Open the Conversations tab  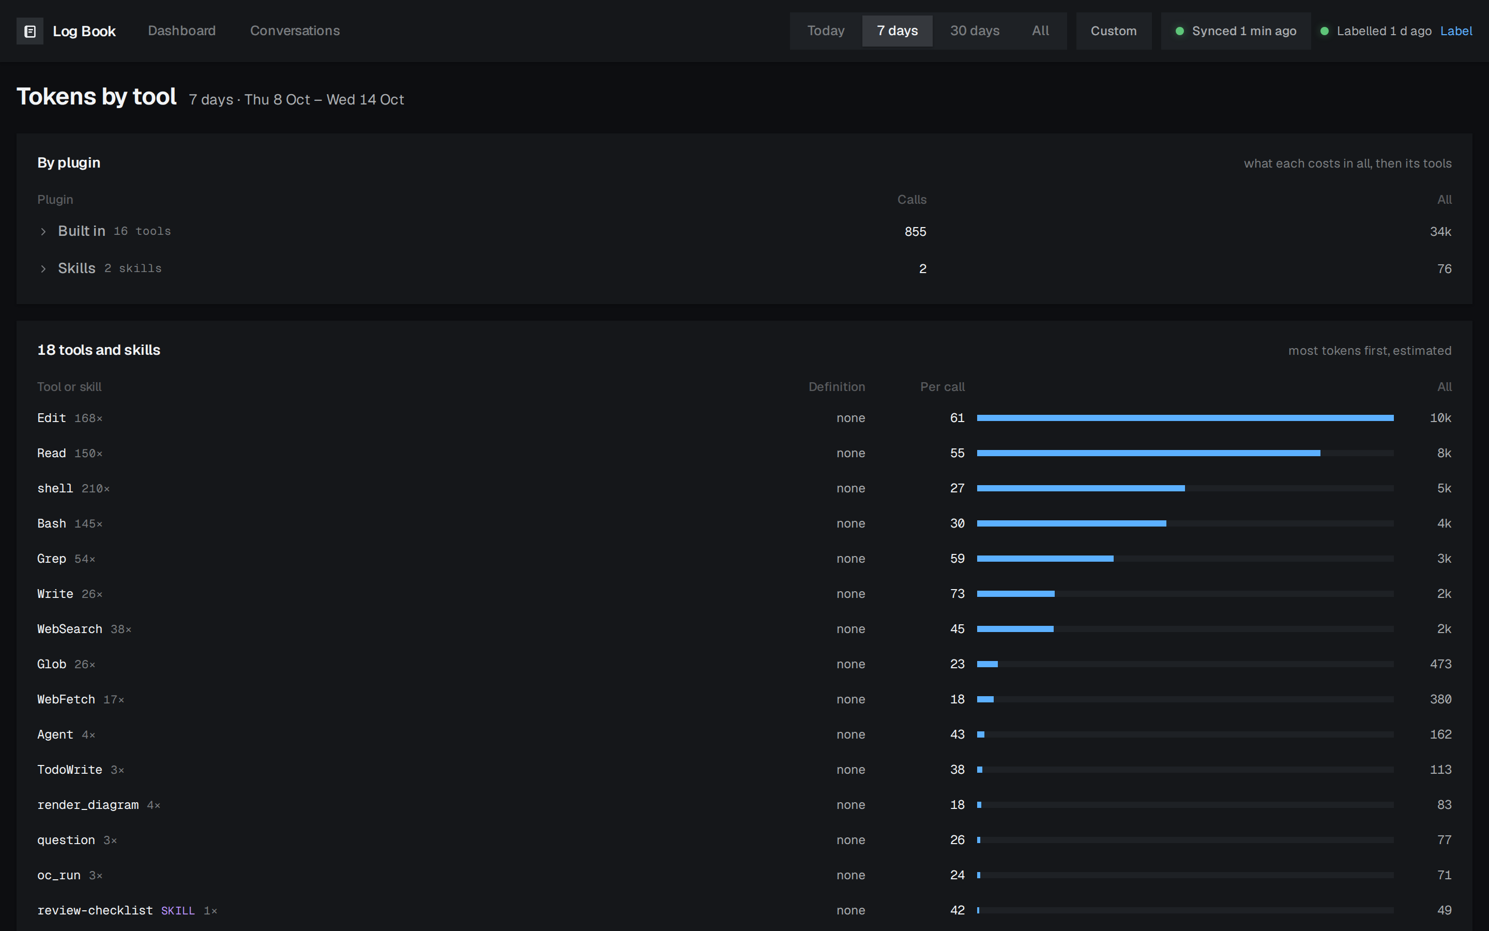pos(295,31)
